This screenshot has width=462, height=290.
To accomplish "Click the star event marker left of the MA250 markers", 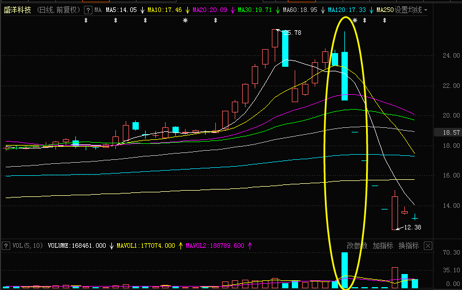I will 355,21.
